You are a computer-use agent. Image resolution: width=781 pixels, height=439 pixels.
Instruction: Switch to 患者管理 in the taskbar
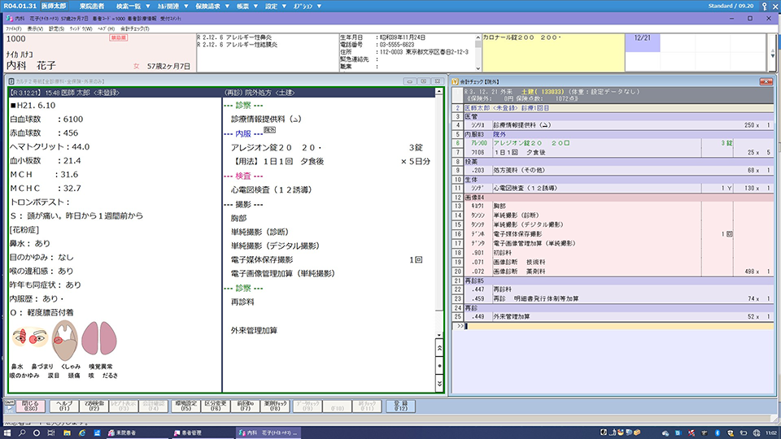183,432
